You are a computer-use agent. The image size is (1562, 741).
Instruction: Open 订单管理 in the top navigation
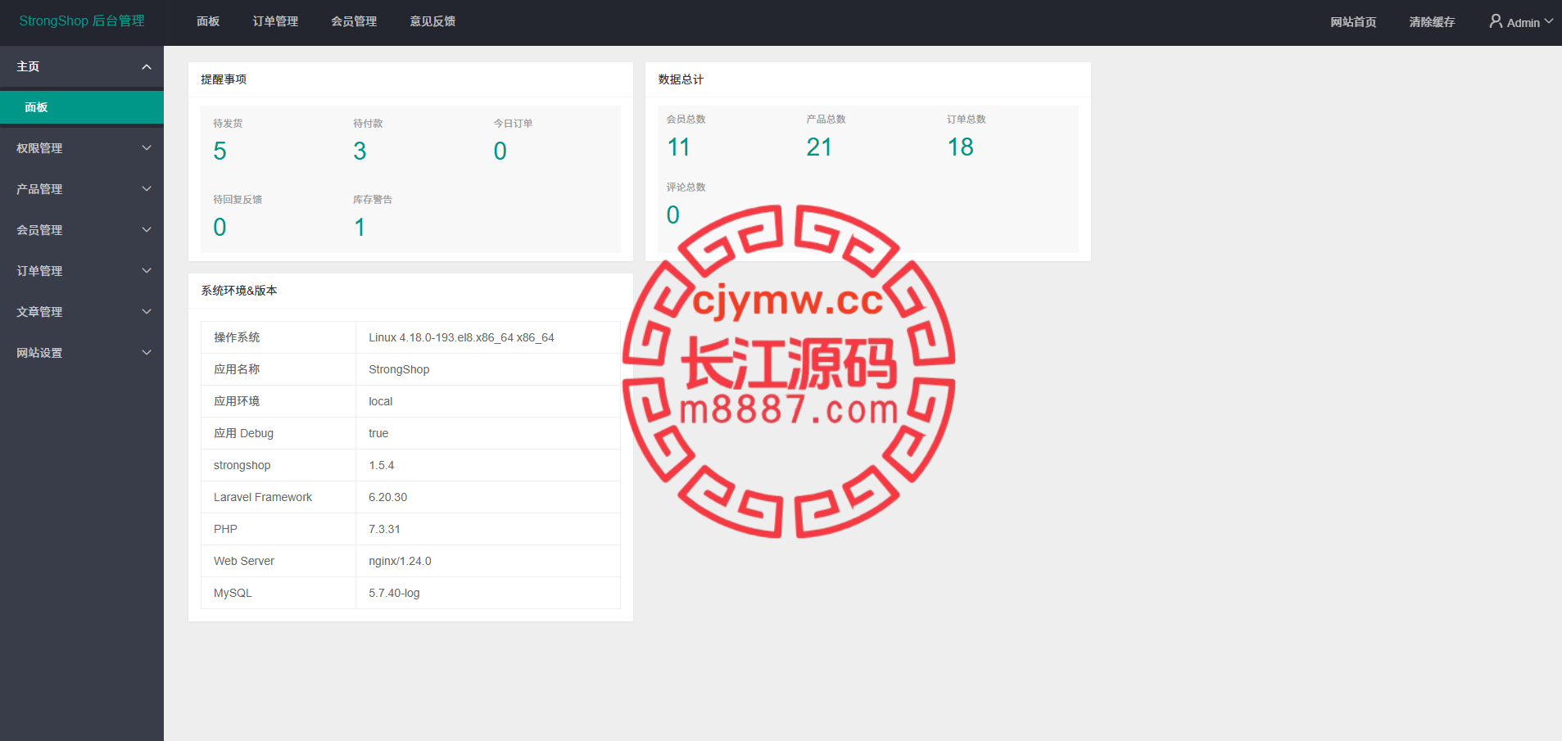tap(275, 21)
